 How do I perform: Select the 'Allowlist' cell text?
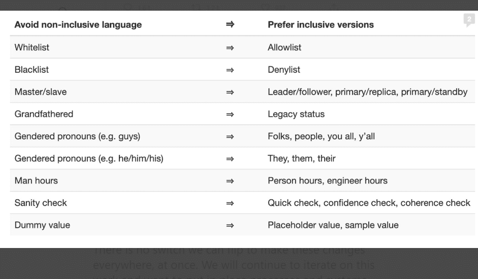coord(284,47)
